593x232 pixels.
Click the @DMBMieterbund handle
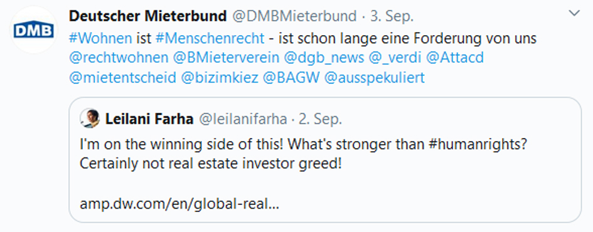coord(294,16)
